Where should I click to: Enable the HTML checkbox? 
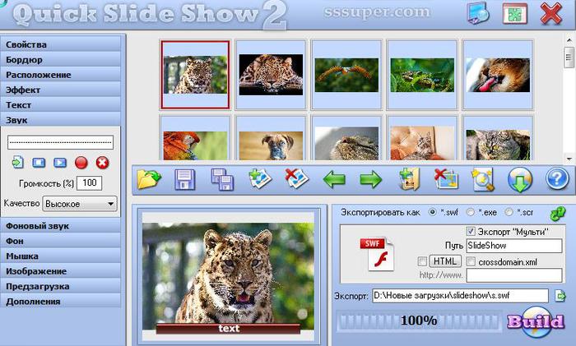[x=422, y=261]
